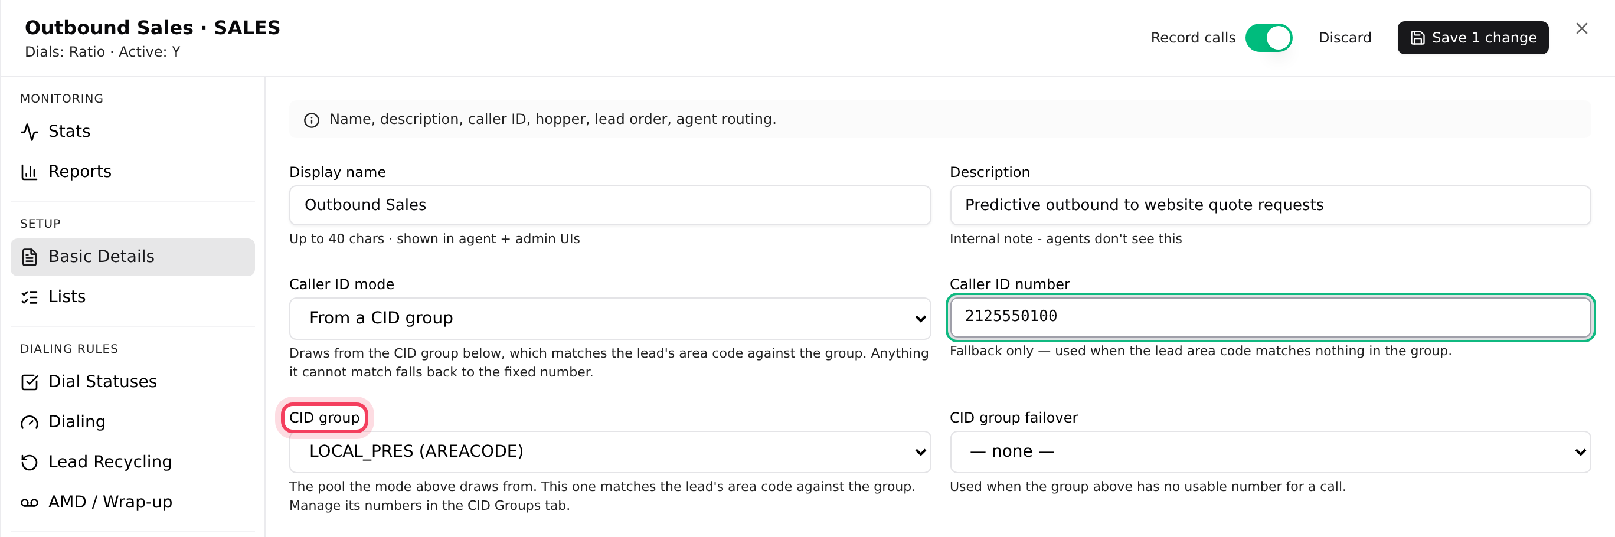Viewport: 1615px width, 537px height.
Task: Open the CID group failover dropdown
Action: 1270,452
